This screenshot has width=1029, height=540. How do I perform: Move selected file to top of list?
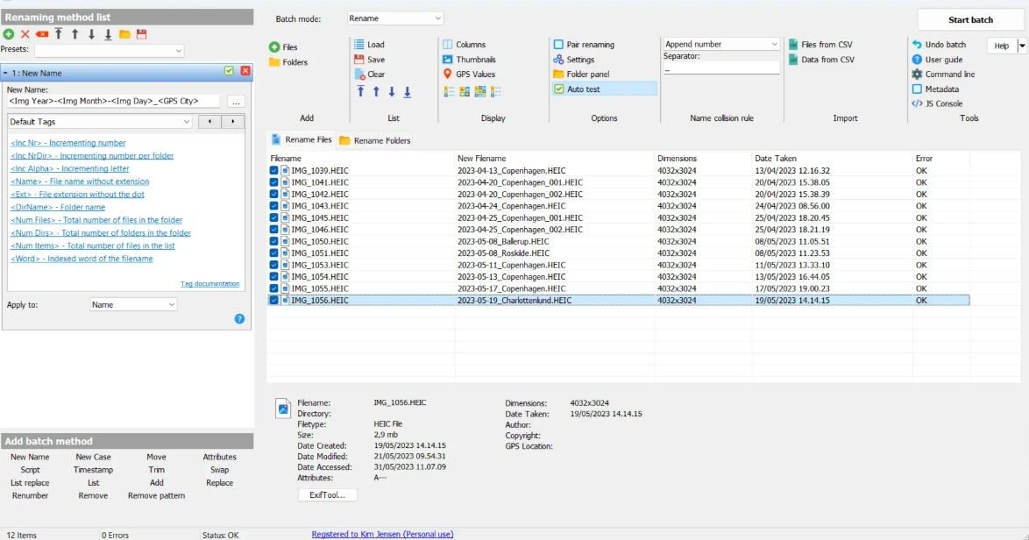pos(360,92)
